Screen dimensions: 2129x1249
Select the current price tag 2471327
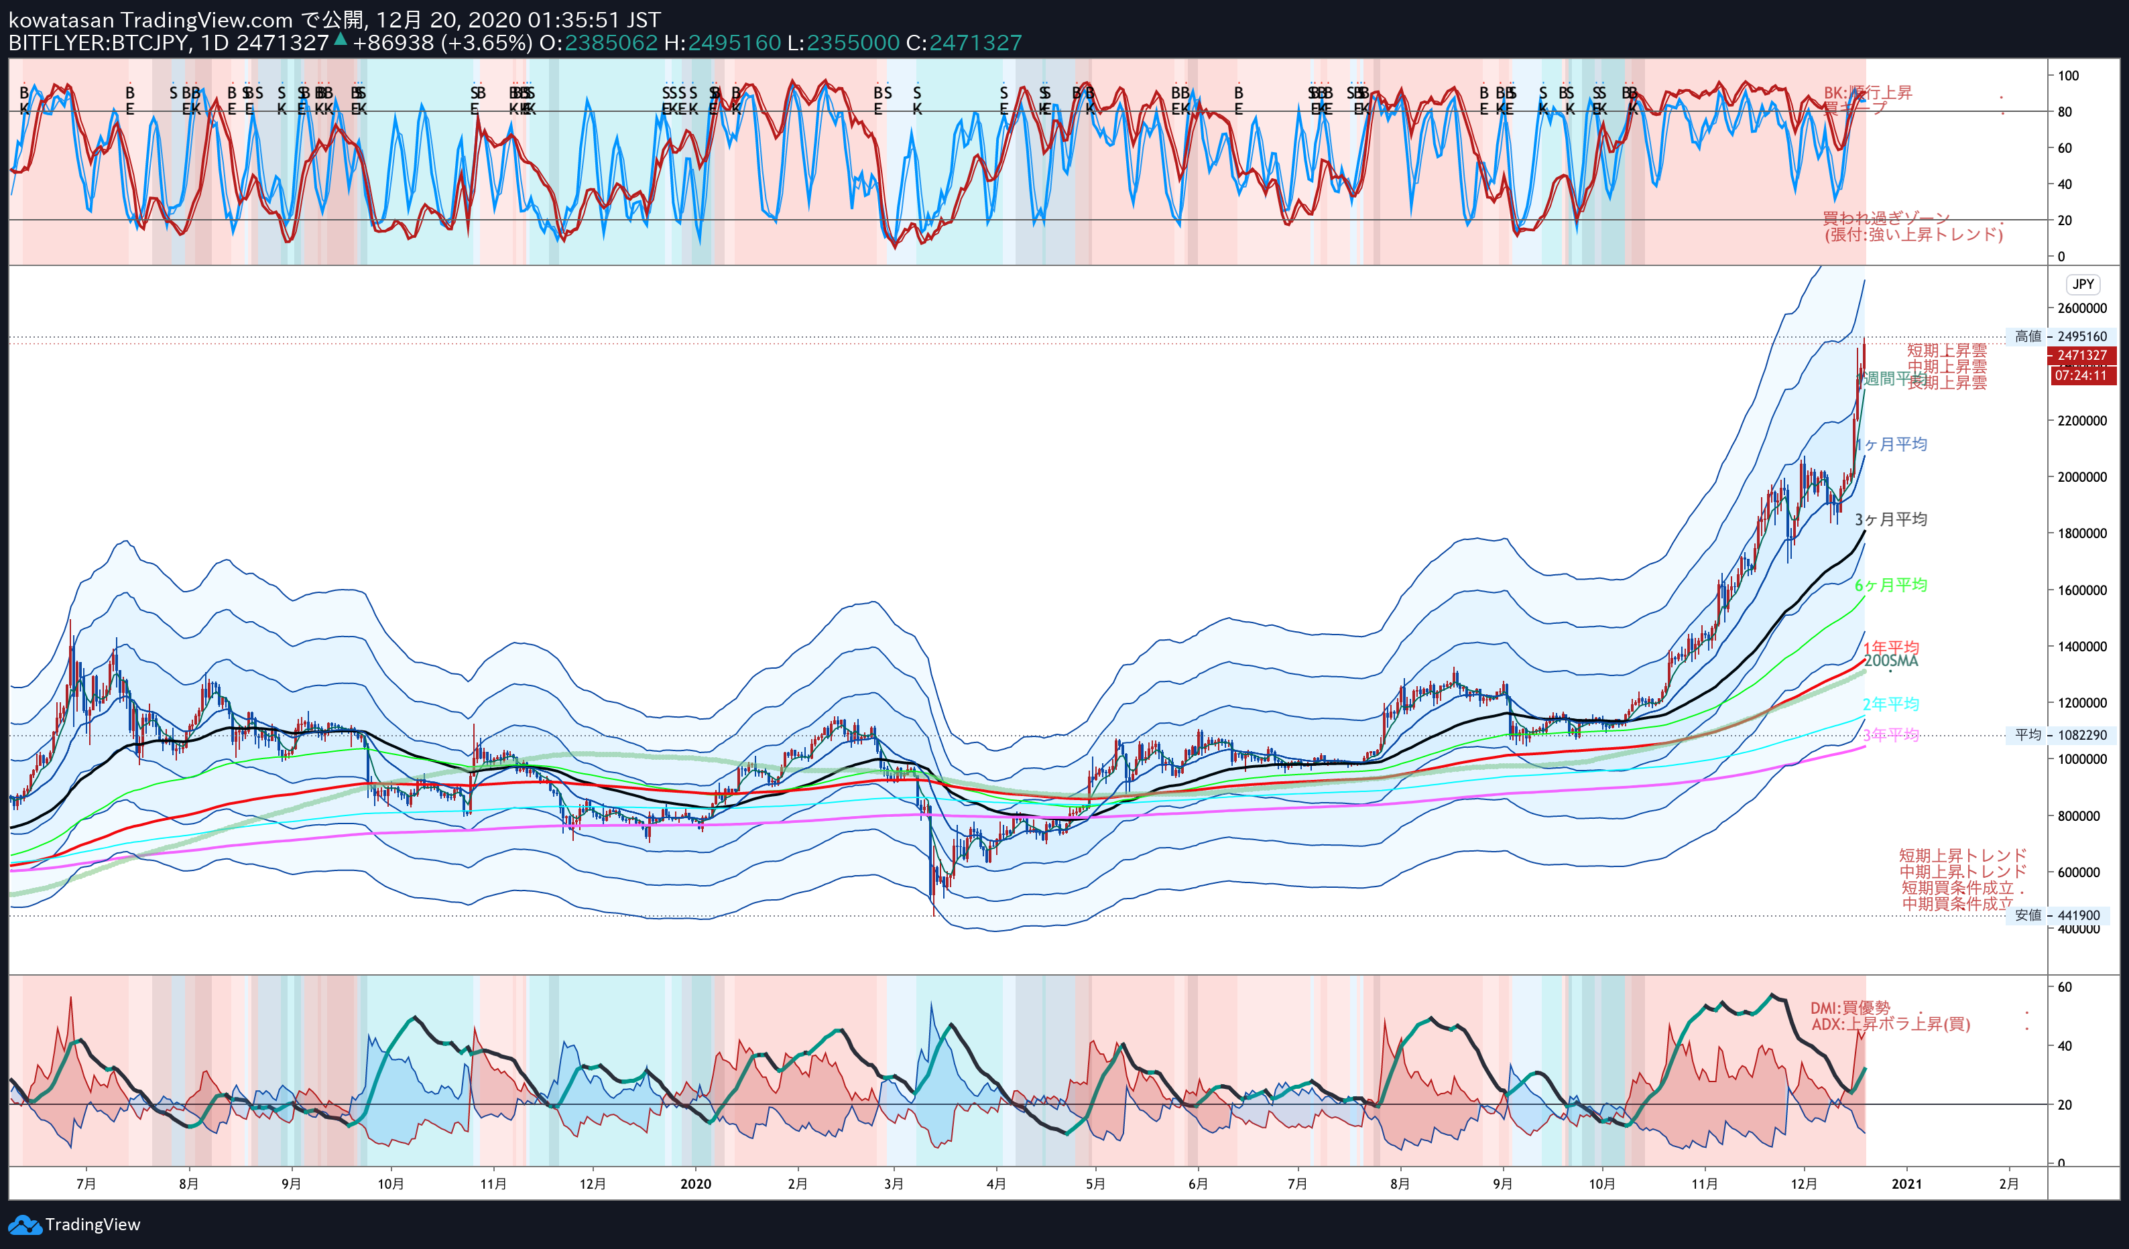tap(2083, 354)
